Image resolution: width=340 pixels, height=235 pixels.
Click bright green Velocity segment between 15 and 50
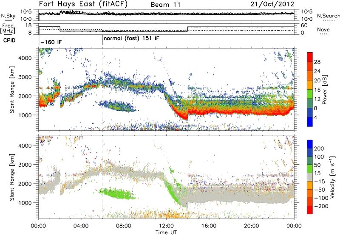[310, 169]
